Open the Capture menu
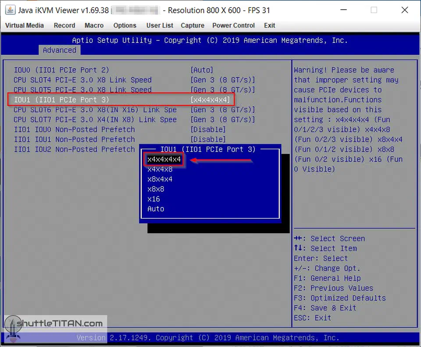 click(x=192, y=25)
